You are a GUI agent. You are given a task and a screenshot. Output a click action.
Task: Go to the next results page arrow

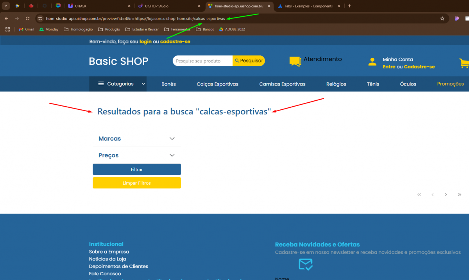click(446, 194)
